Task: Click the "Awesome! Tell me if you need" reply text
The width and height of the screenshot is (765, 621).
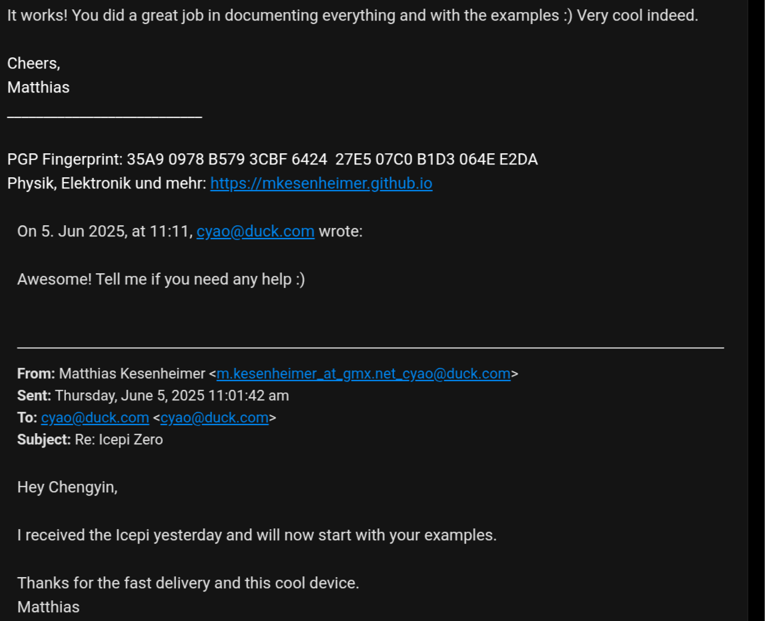Action: coord(161,279)
